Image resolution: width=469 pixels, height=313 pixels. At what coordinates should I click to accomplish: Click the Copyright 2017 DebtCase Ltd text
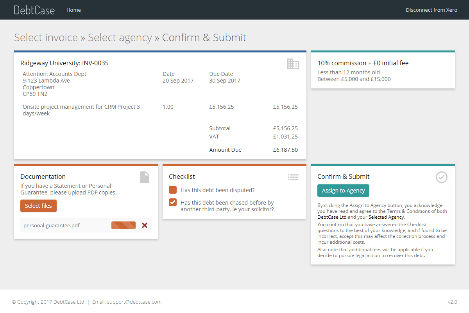point(48,302)
